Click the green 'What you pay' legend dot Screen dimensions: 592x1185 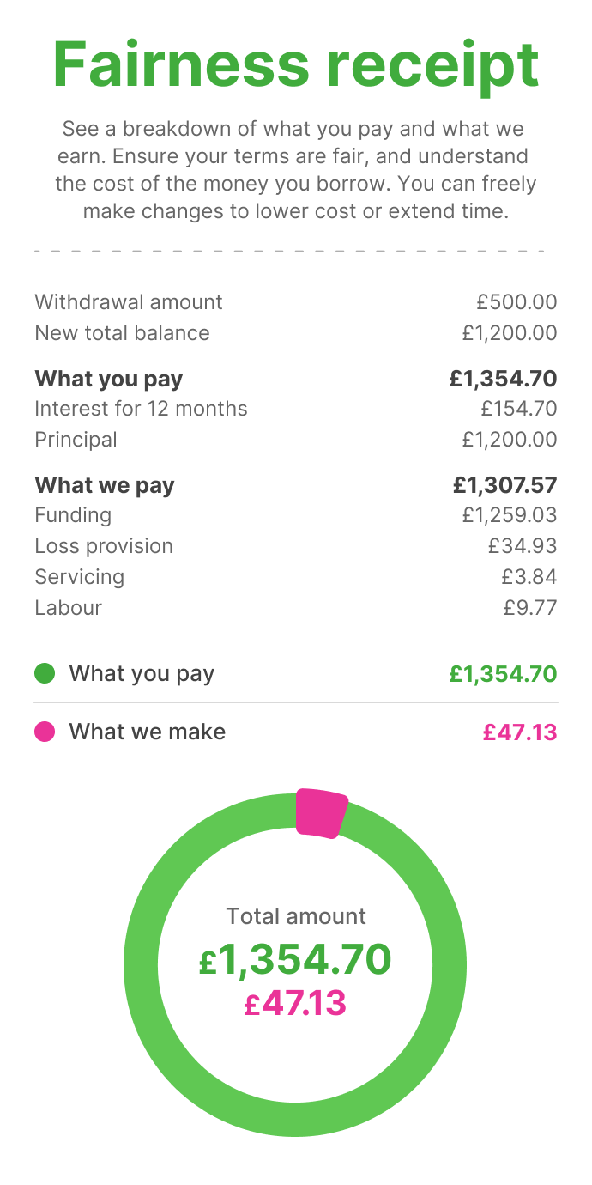point(45,673)
